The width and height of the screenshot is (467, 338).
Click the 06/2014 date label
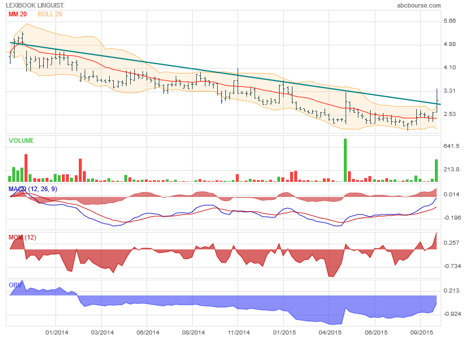point(148,333)
